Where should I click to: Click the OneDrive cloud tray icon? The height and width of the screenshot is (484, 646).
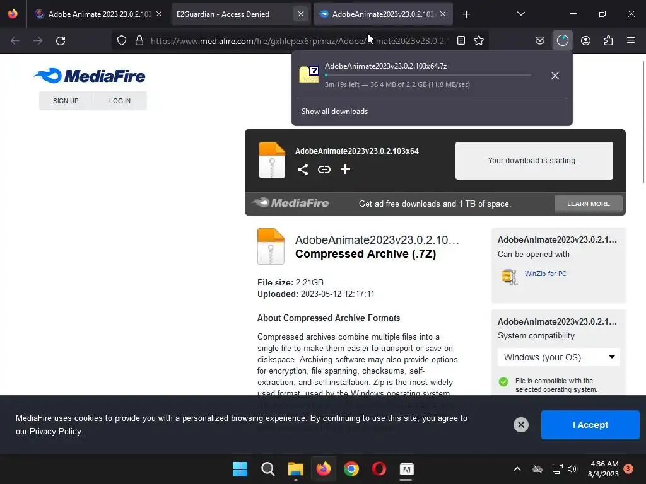(x=537, y=469)
